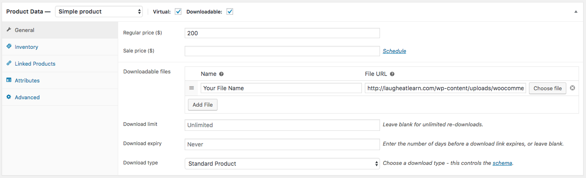
Task: Click the help icon next to Name
Action: click(221, 74)
